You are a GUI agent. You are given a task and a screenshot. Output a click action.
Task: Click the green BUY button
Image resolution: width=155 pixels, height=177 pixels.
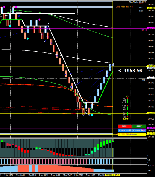[139, 126]
